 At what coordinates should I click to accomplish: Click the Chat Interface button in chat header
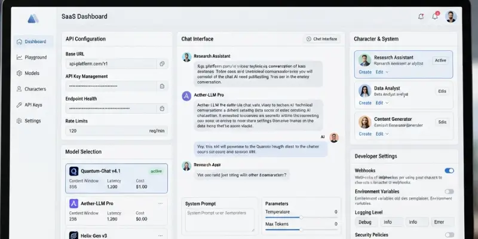click(322, 39)
